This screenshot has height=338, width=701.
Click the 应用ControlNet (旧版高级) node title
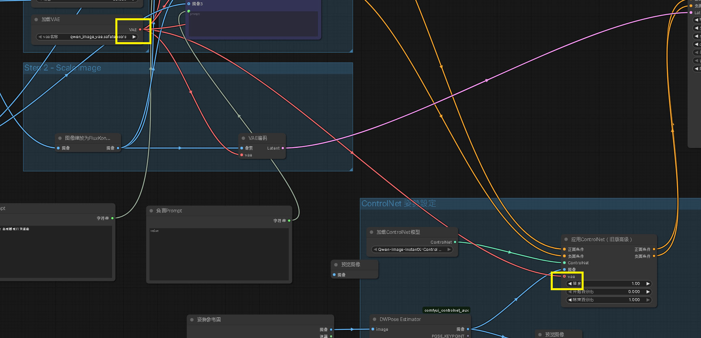point(601,240)
